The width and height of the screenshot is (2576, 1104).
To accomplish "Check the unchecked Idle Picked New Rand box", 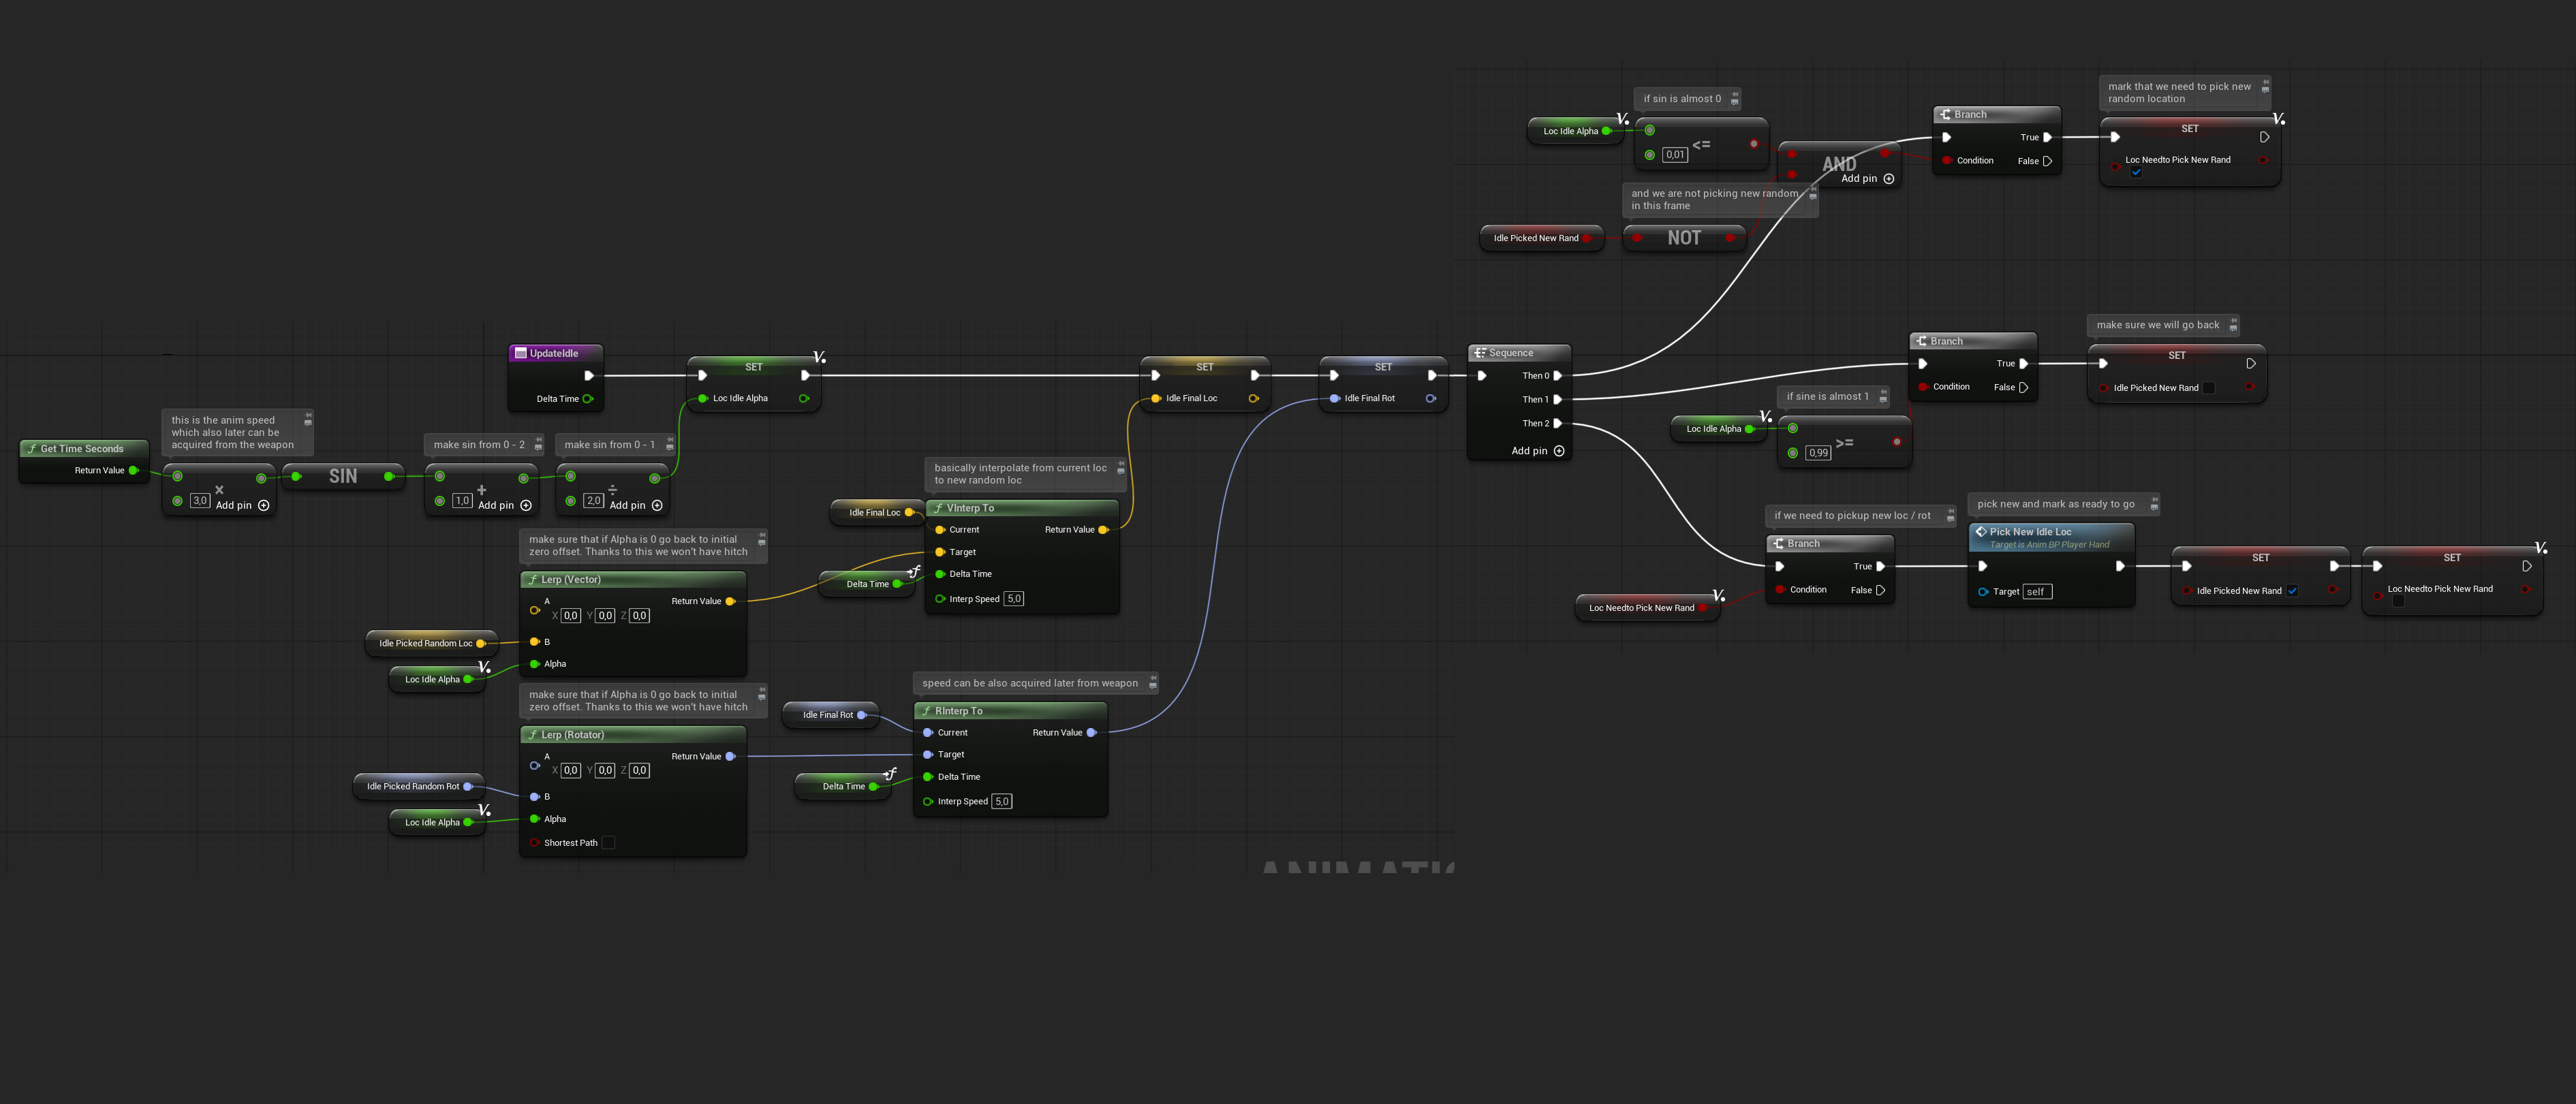I will [2209, 388].
